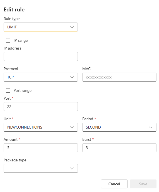
Task: Cancel editing the rule
Action: click(x=114, y=184)
